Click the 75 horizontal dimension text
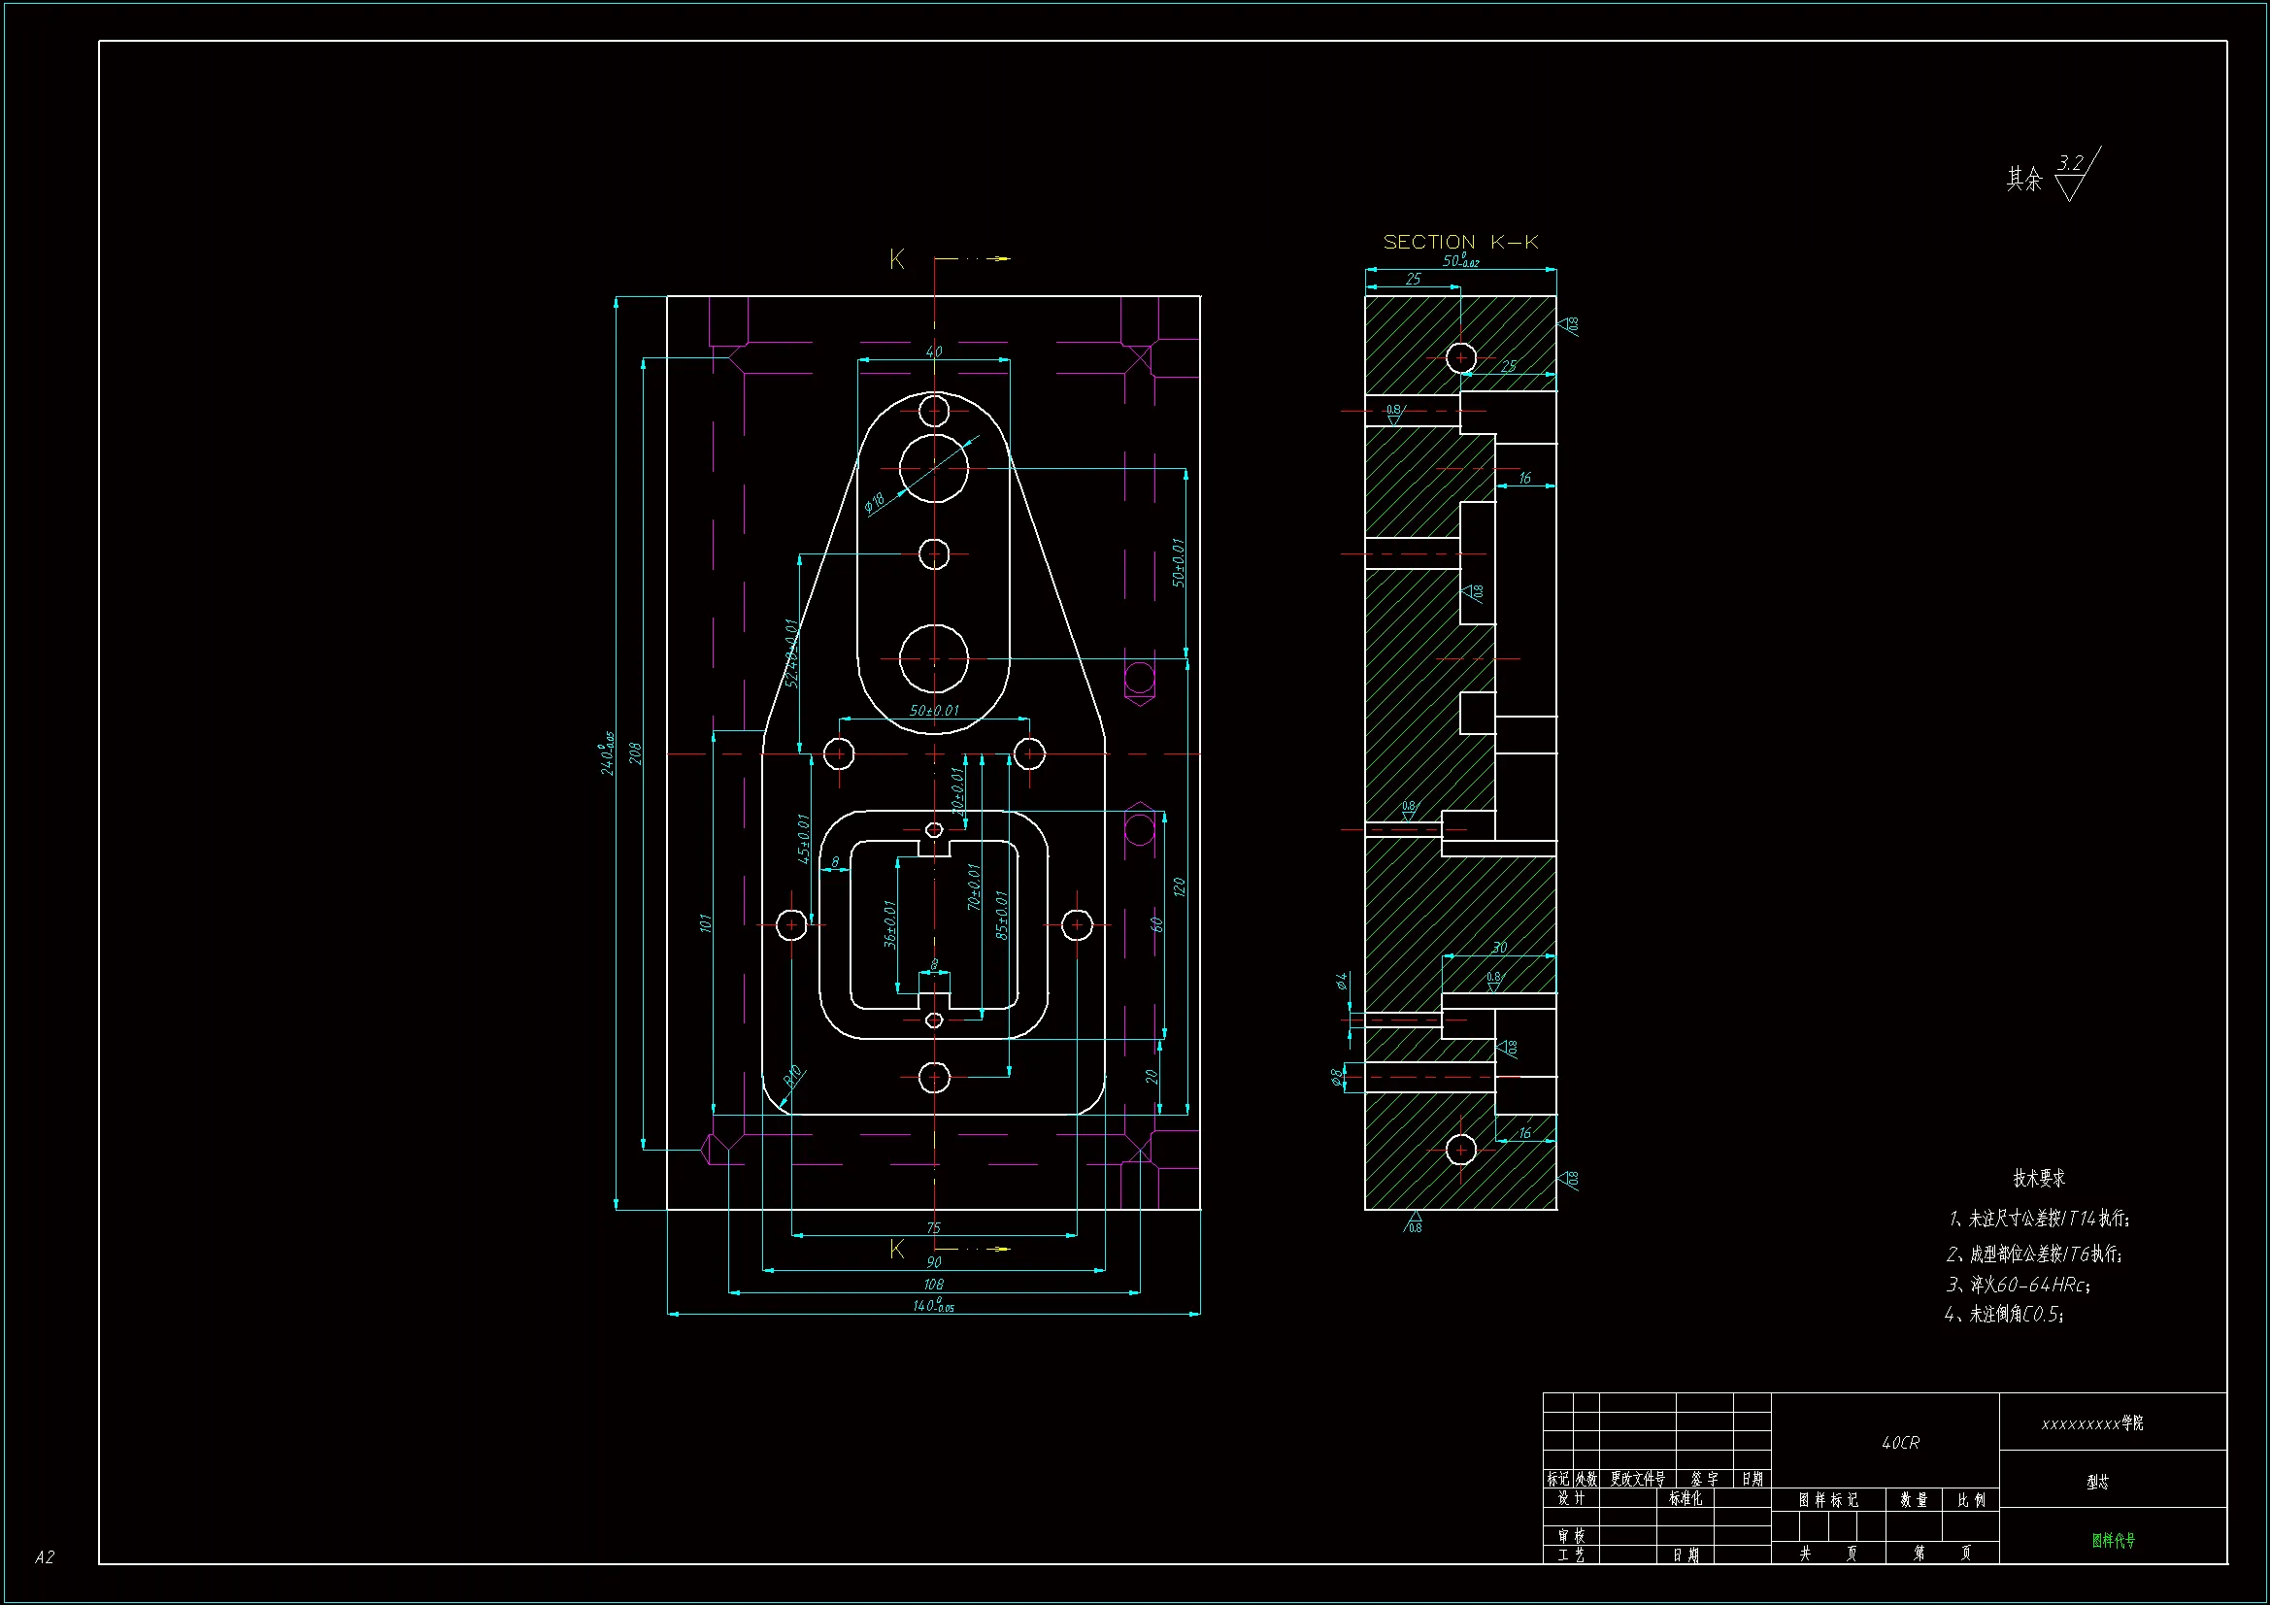Viewport: 2270px width, 1605px height. click(x=933, y=1227)
